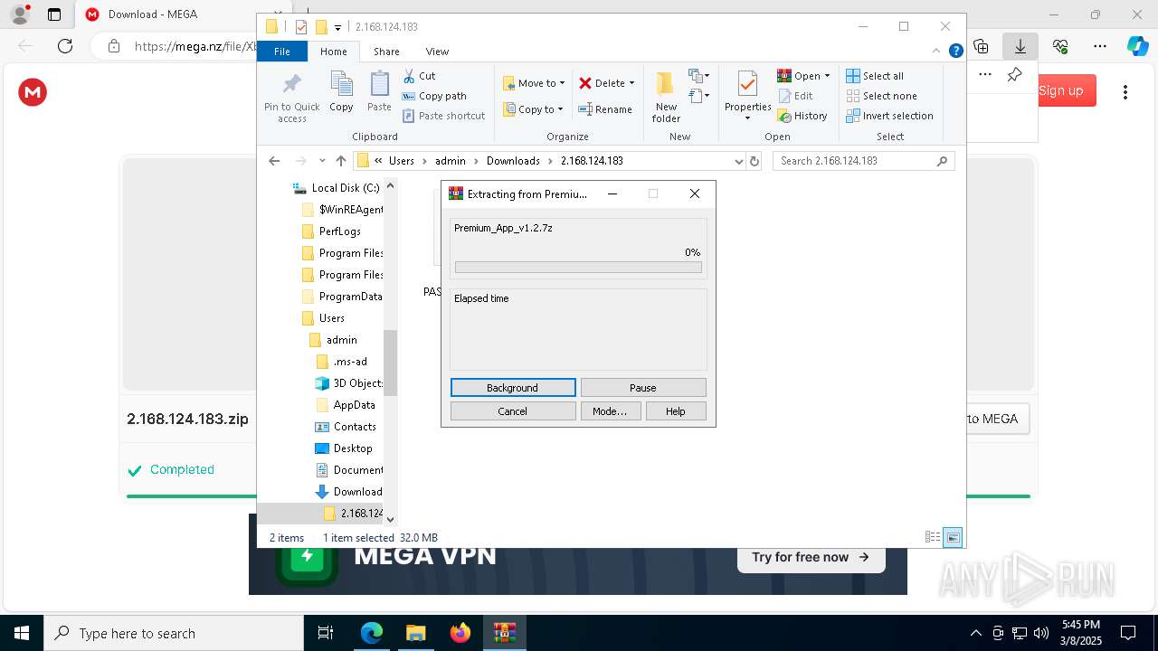Click Copy path in ribbon
1158x651 pixels.
coord(434,96)
